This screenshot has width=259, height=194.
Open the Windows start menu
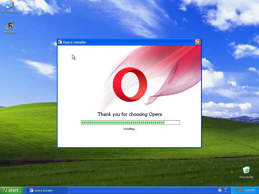[x=12, y=190]
